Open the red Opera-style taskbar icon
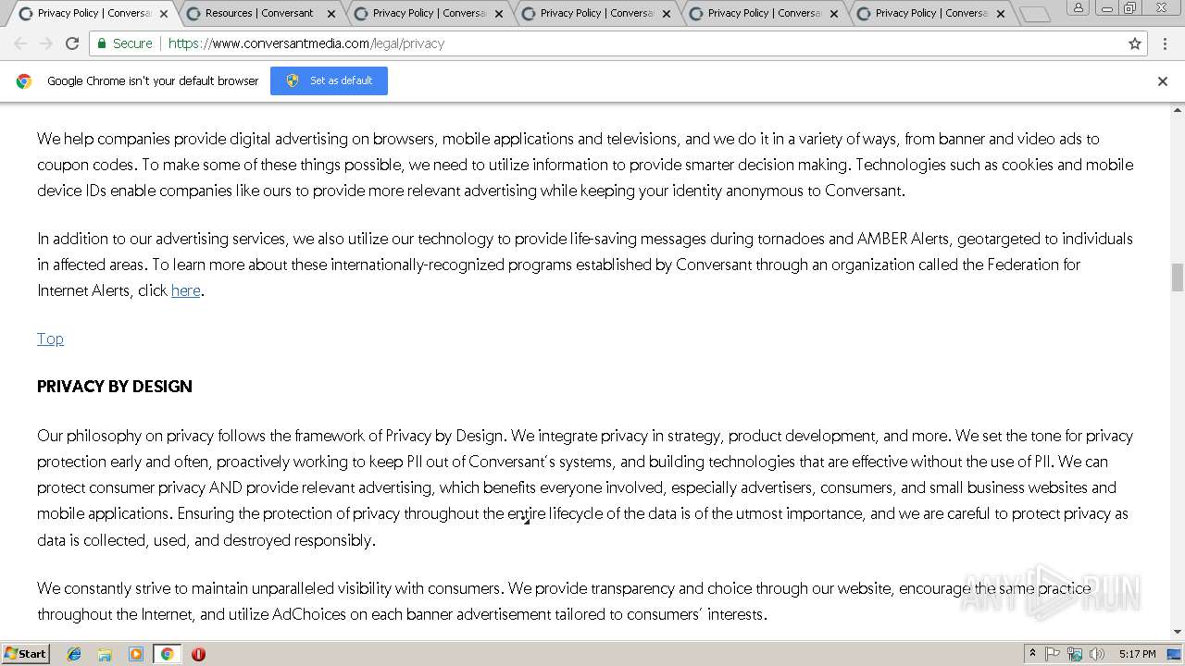The width and height of the screenshot is (1185, 666). pos(198,654)
